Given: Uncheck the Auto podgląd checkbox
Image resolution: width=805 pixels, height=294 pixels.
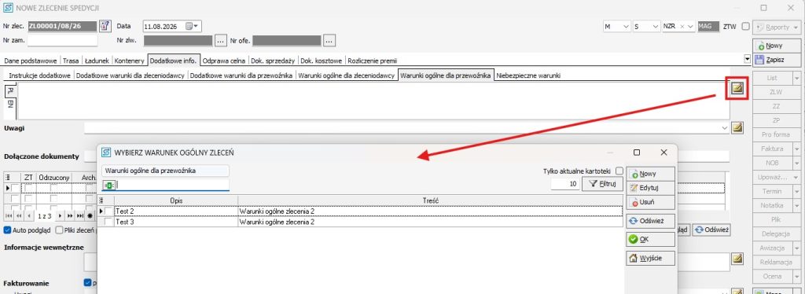Looking at the screenshot, I should coord(8,230).
